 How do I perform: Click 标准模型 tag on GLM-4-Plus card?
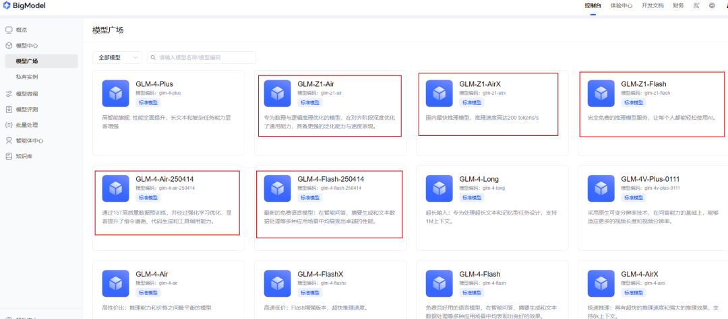click(147, 102)
